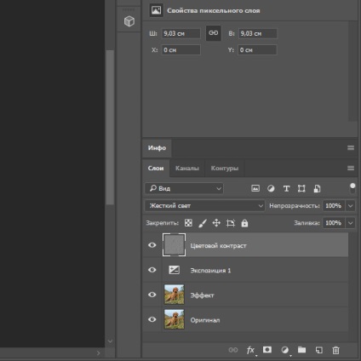This screenshot has height=361, width=361.
Task: Create new group with folder icon
Action: point(301,350)
